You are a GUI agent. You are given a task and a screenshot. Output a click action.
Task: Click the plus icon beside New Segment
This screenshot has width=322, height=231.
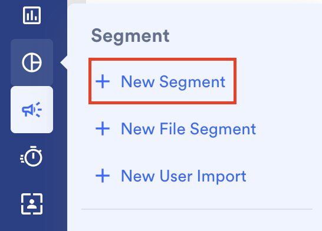pos(103,81)
